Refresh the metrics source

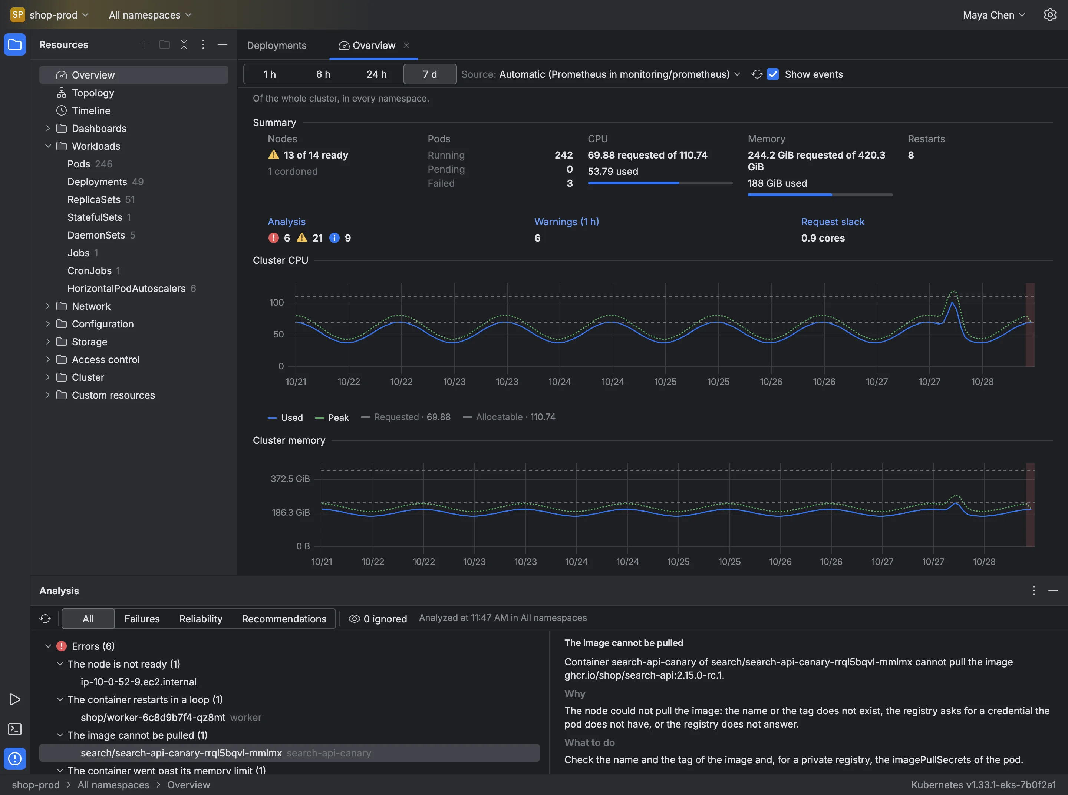(756, 74)
